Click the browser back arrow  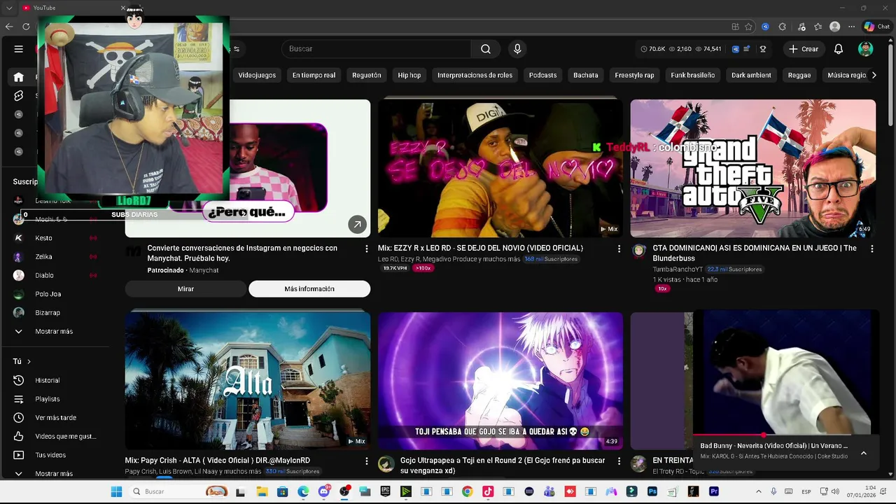coord(9,27)
